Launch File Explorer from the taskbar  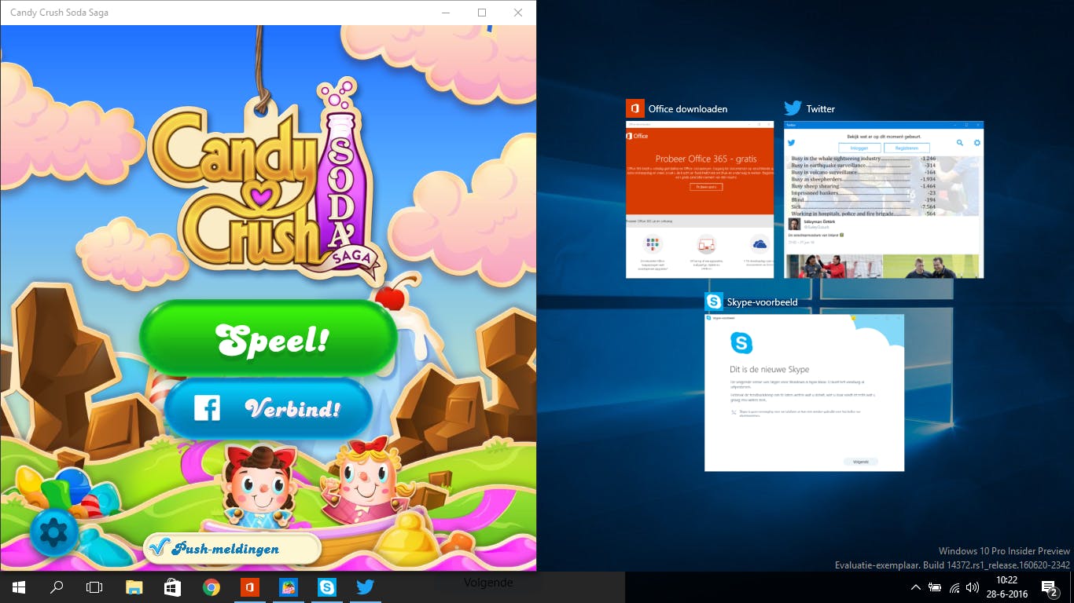point(134,587)
